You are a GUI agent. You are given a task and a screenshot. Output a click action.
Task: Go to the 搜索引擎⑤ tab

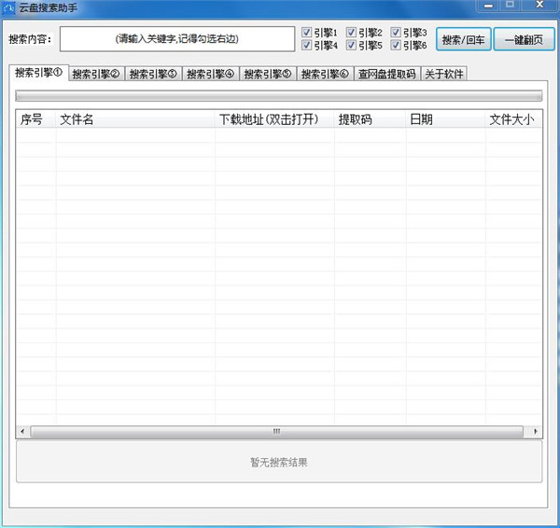(267, 74)
